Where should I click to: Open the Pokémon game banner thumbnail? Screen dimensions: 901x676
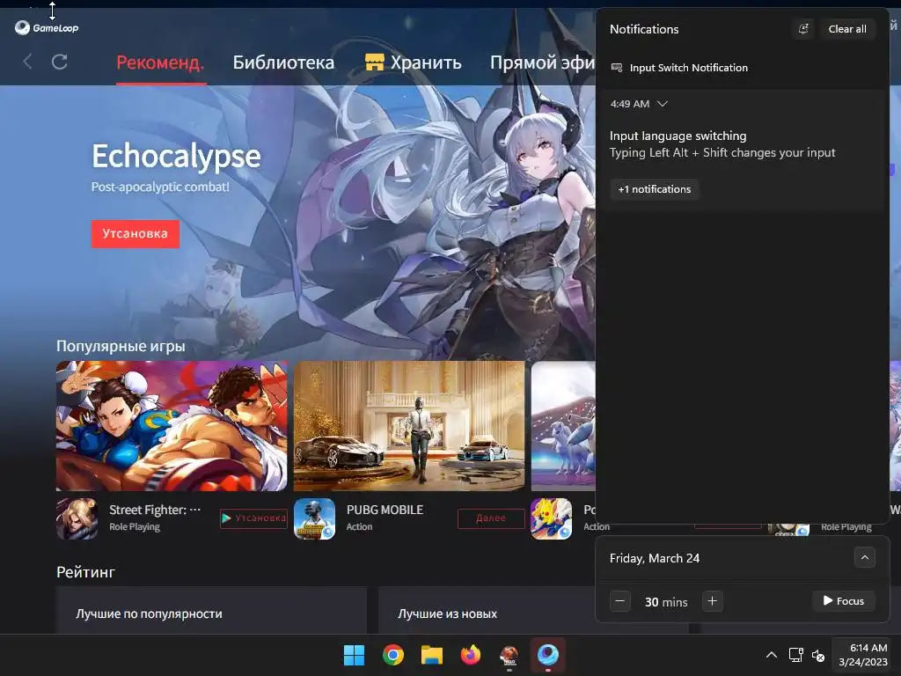[563, 426]
